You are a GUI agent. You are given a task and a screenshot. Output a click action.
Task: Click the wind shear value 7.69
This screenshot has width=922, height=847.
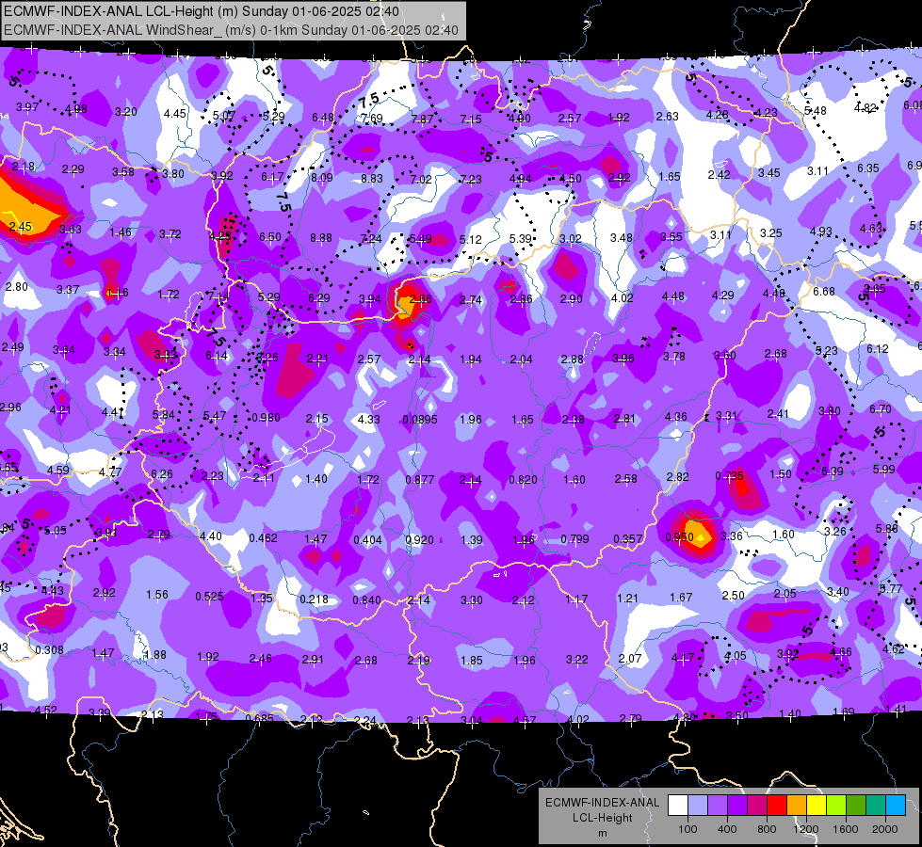[x=372, y=119]
